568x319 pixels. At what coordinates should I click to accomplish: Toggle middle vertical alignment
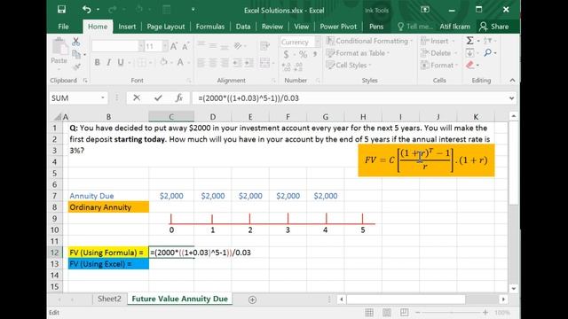tap(213, 45)
